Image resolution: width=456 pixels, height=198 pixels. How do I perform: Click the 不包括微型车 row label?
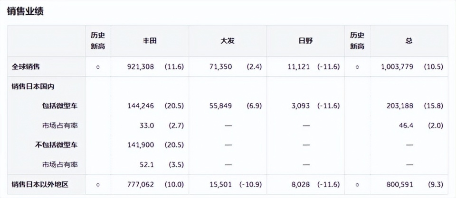57,144
